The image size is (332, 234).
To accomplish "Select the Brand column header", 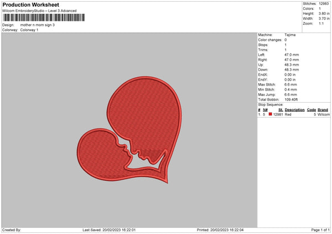I will tap(323, 110).
